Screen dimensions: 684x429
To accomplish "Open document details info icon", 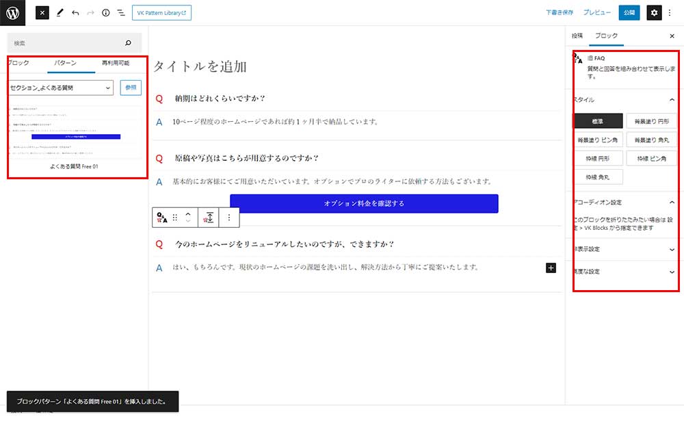I will click(x=105, y=12).
